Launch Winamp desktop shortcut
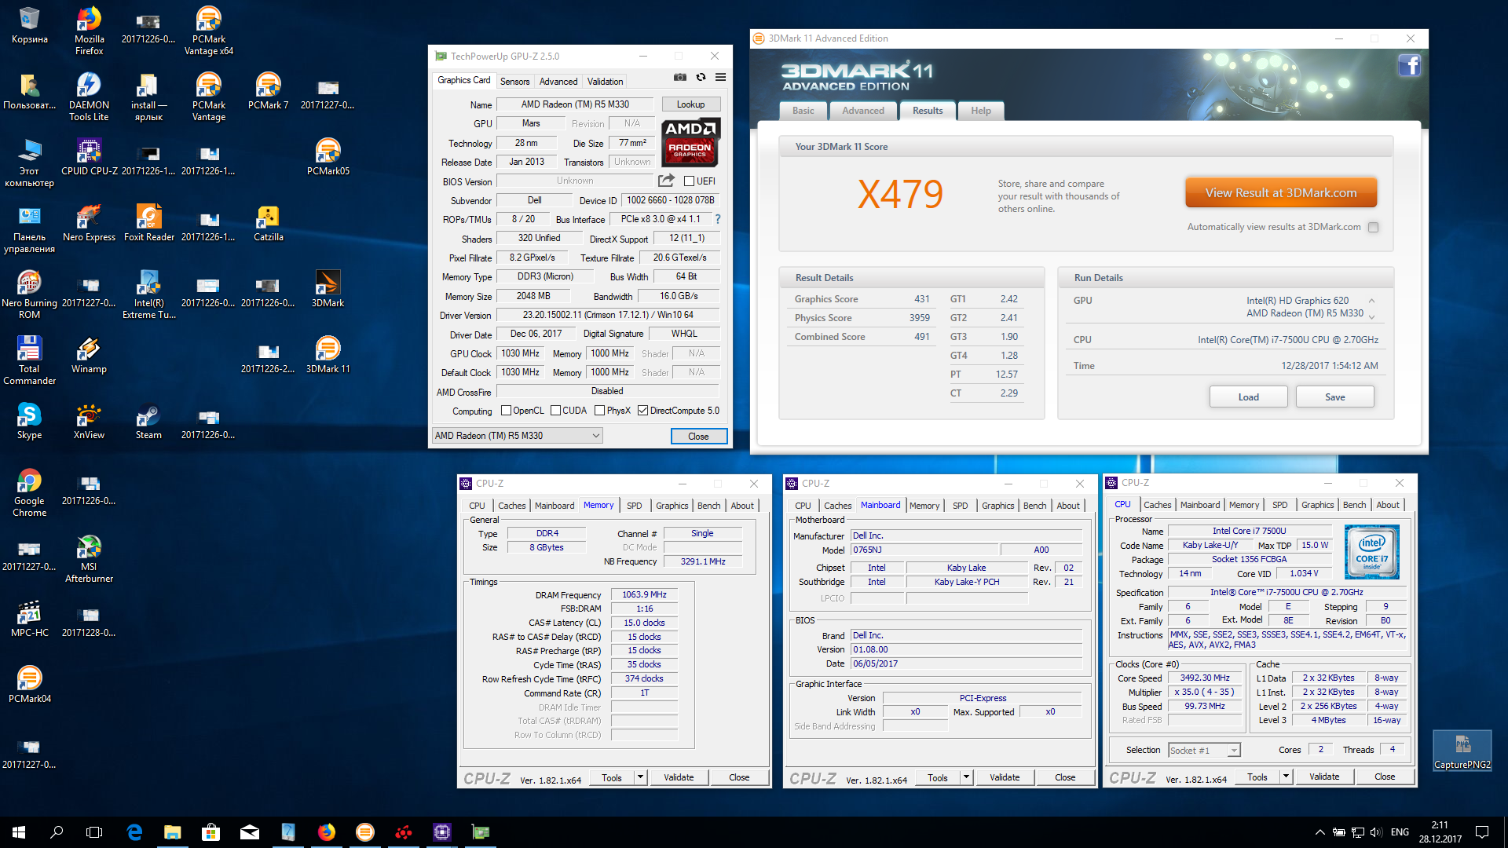The width and height of the screenshot is (1508, 848). pos(89,355)
